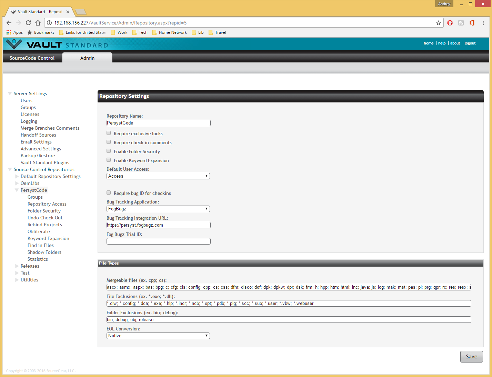The height and width of the screenshot is (377, 492).
Task: Expand Releases repository node
Action: click(x=17, y=266)
